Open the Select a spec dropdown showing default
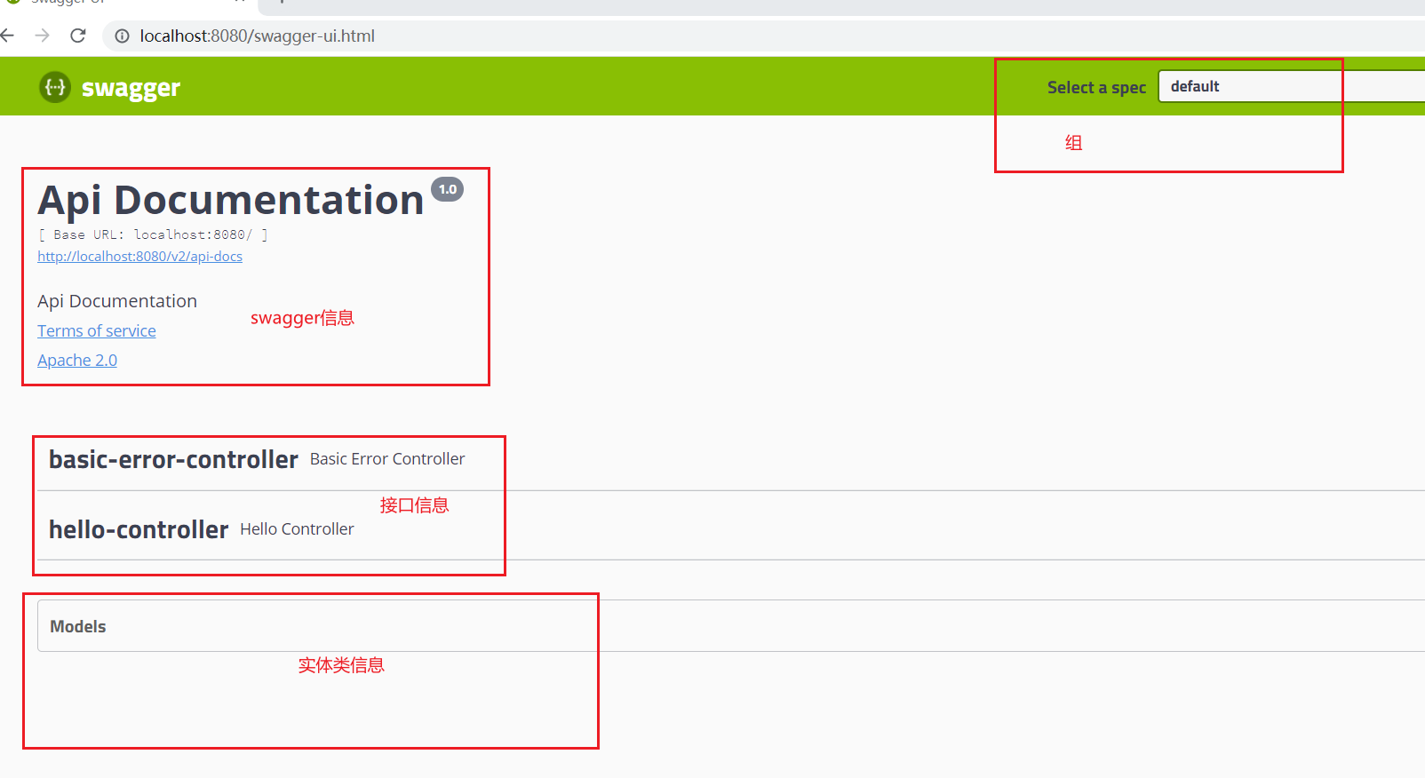This screenshot has width=1425, height=778. pos(1292,86)
